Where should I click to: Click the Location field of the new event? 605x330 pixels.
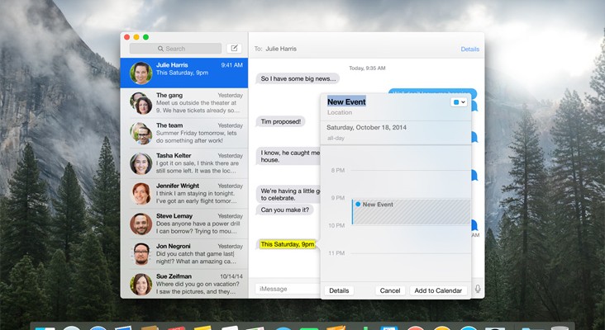[x=340, y=112]
